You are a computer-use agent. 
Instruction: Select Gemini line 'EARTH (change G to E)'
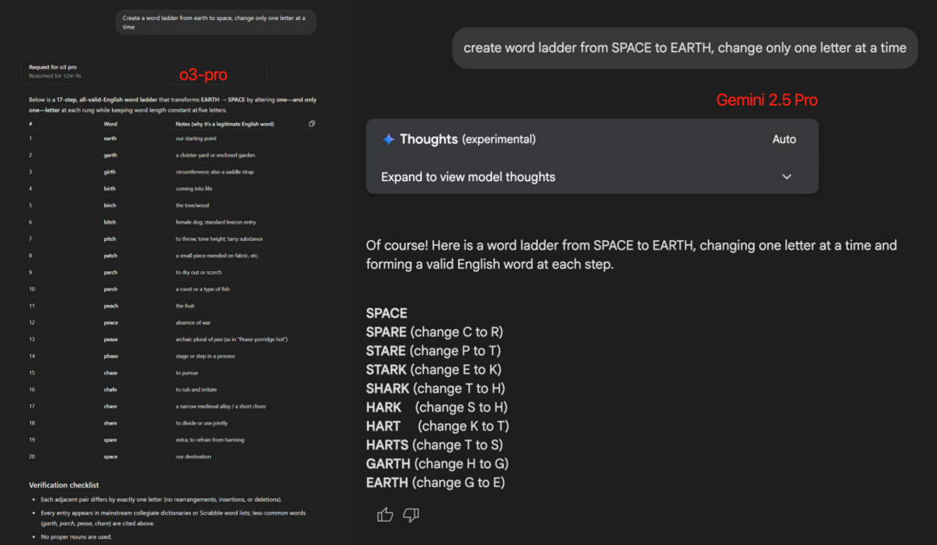point(436,483)
